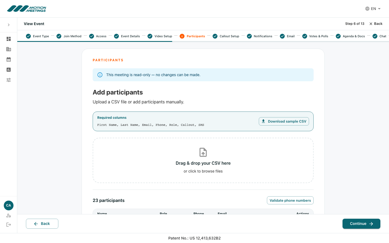This screenshot has width=389, height=243.
Task: Click Continue to proceed to the next step
Action: coord(361,224)
